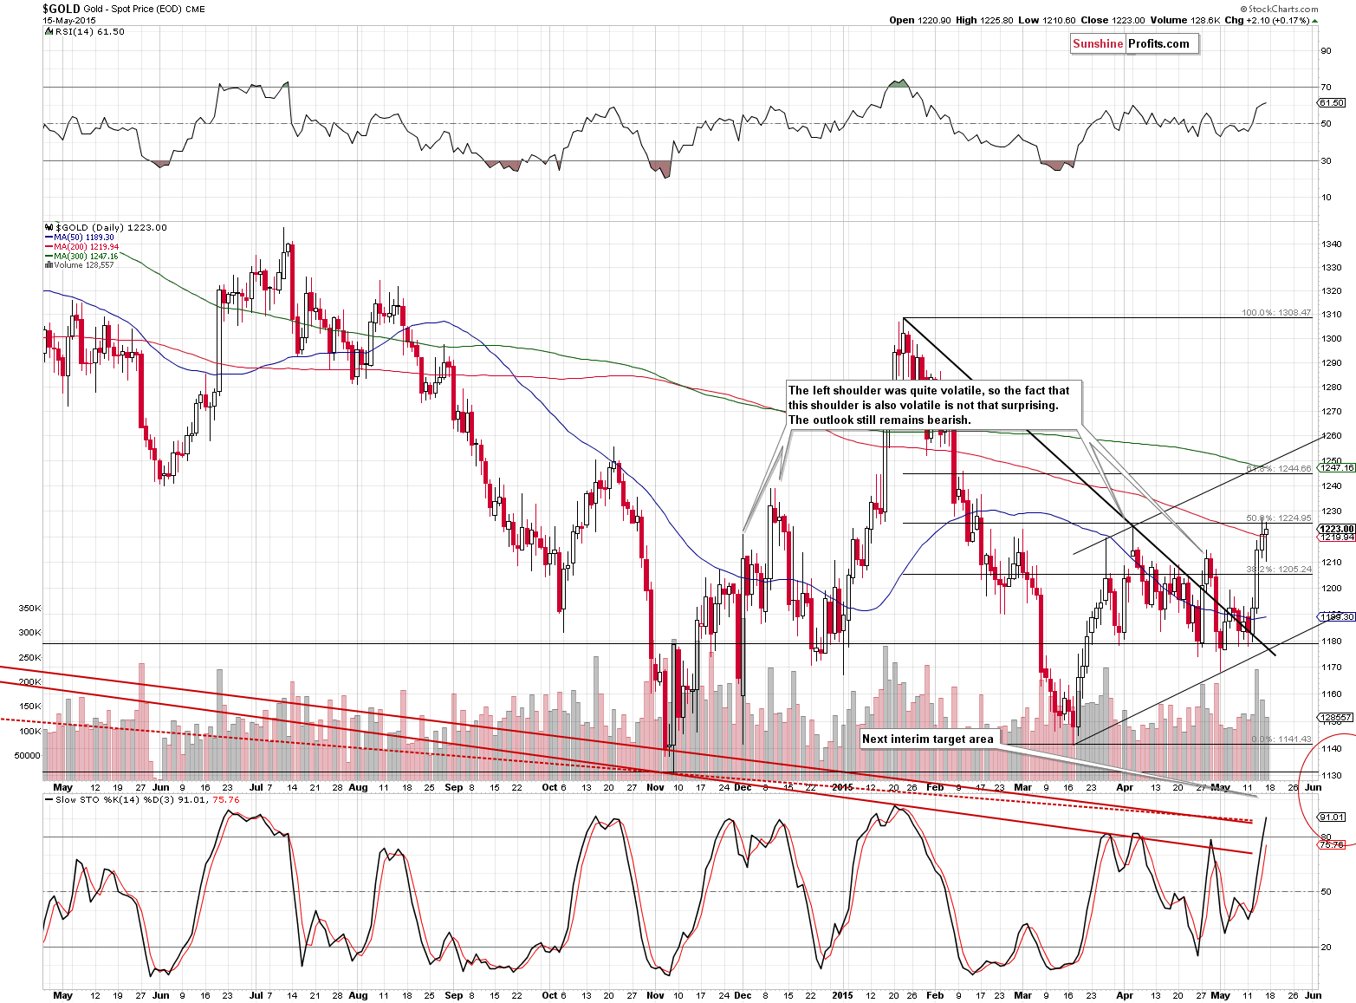Click the 91.01 stochastic value tag
Viewport: 1356px width, 1003px height.
click(1332, 817)
